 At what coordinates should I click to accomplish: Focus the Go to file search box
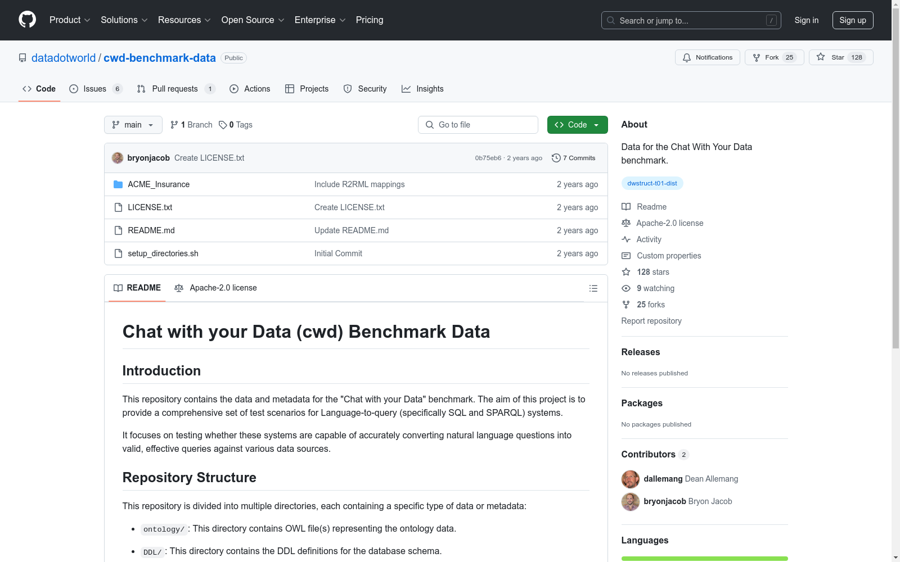(x=478, y=125)
